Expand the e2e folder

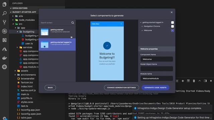pos(13,16)
